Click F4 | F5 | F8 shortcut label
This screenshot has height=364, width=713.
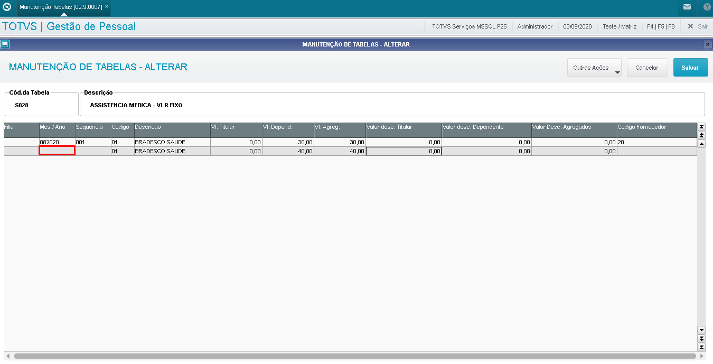[661, 26]
